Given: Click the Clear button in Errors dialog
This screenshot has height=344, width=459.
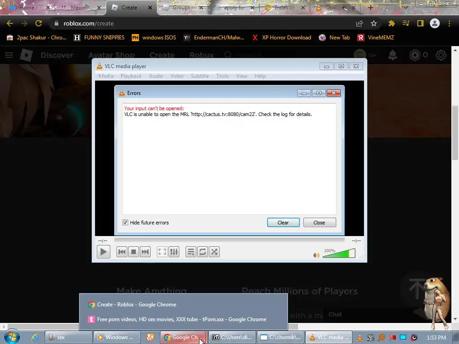Looking at the screenshot, I should (283, 222).
